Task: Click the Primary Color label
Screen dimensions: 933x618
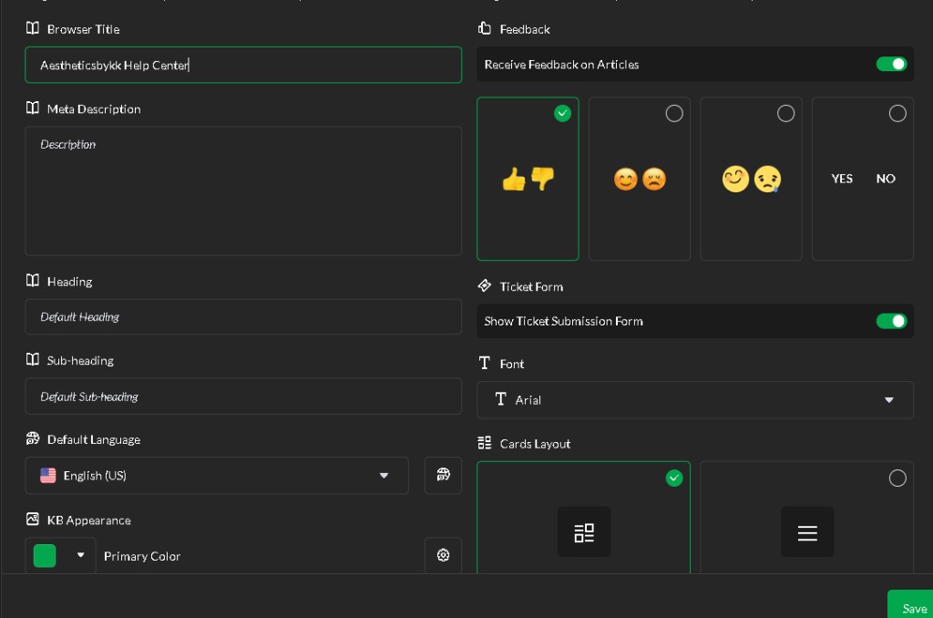Action: coord(141,556)
